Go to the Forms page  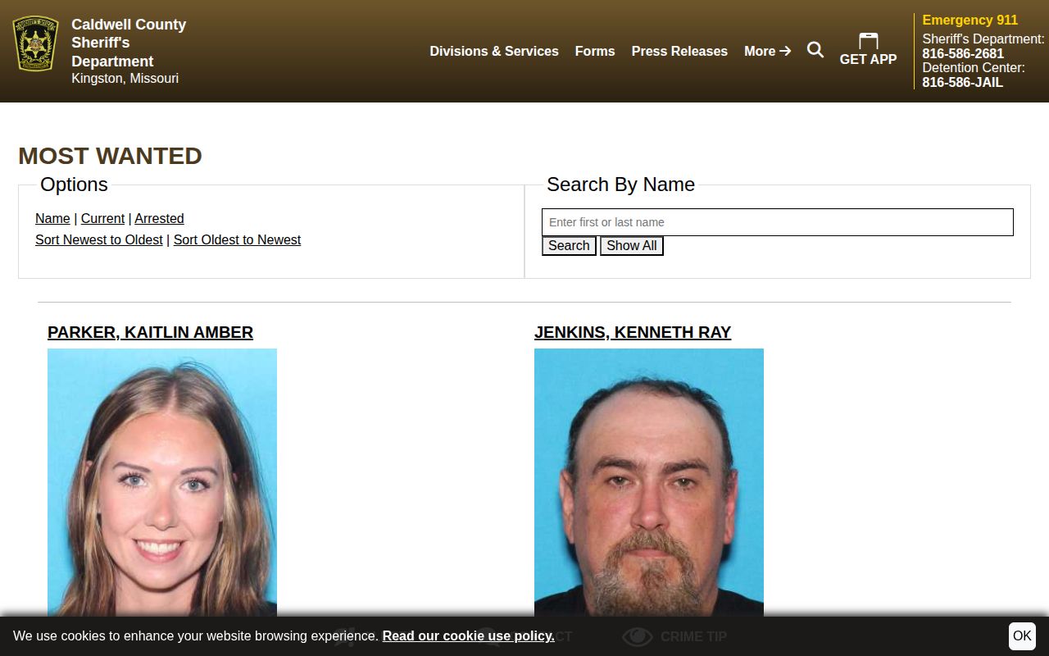[x=595, y=51]
